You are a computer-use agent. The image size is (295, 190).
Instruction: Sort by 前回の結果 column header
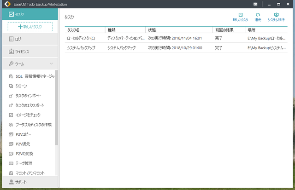(x=229, y=30)
